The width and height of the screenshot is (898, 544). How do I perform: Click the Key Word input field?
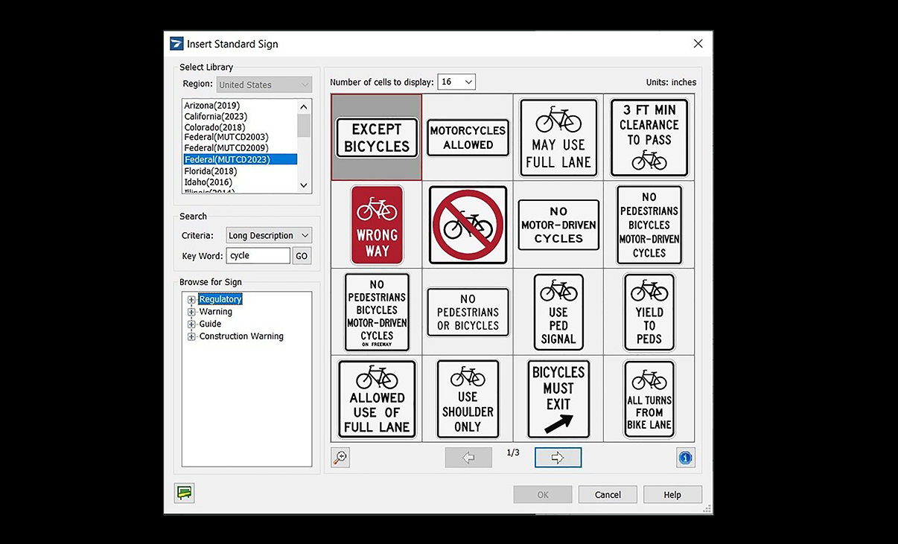pos(258,256)
